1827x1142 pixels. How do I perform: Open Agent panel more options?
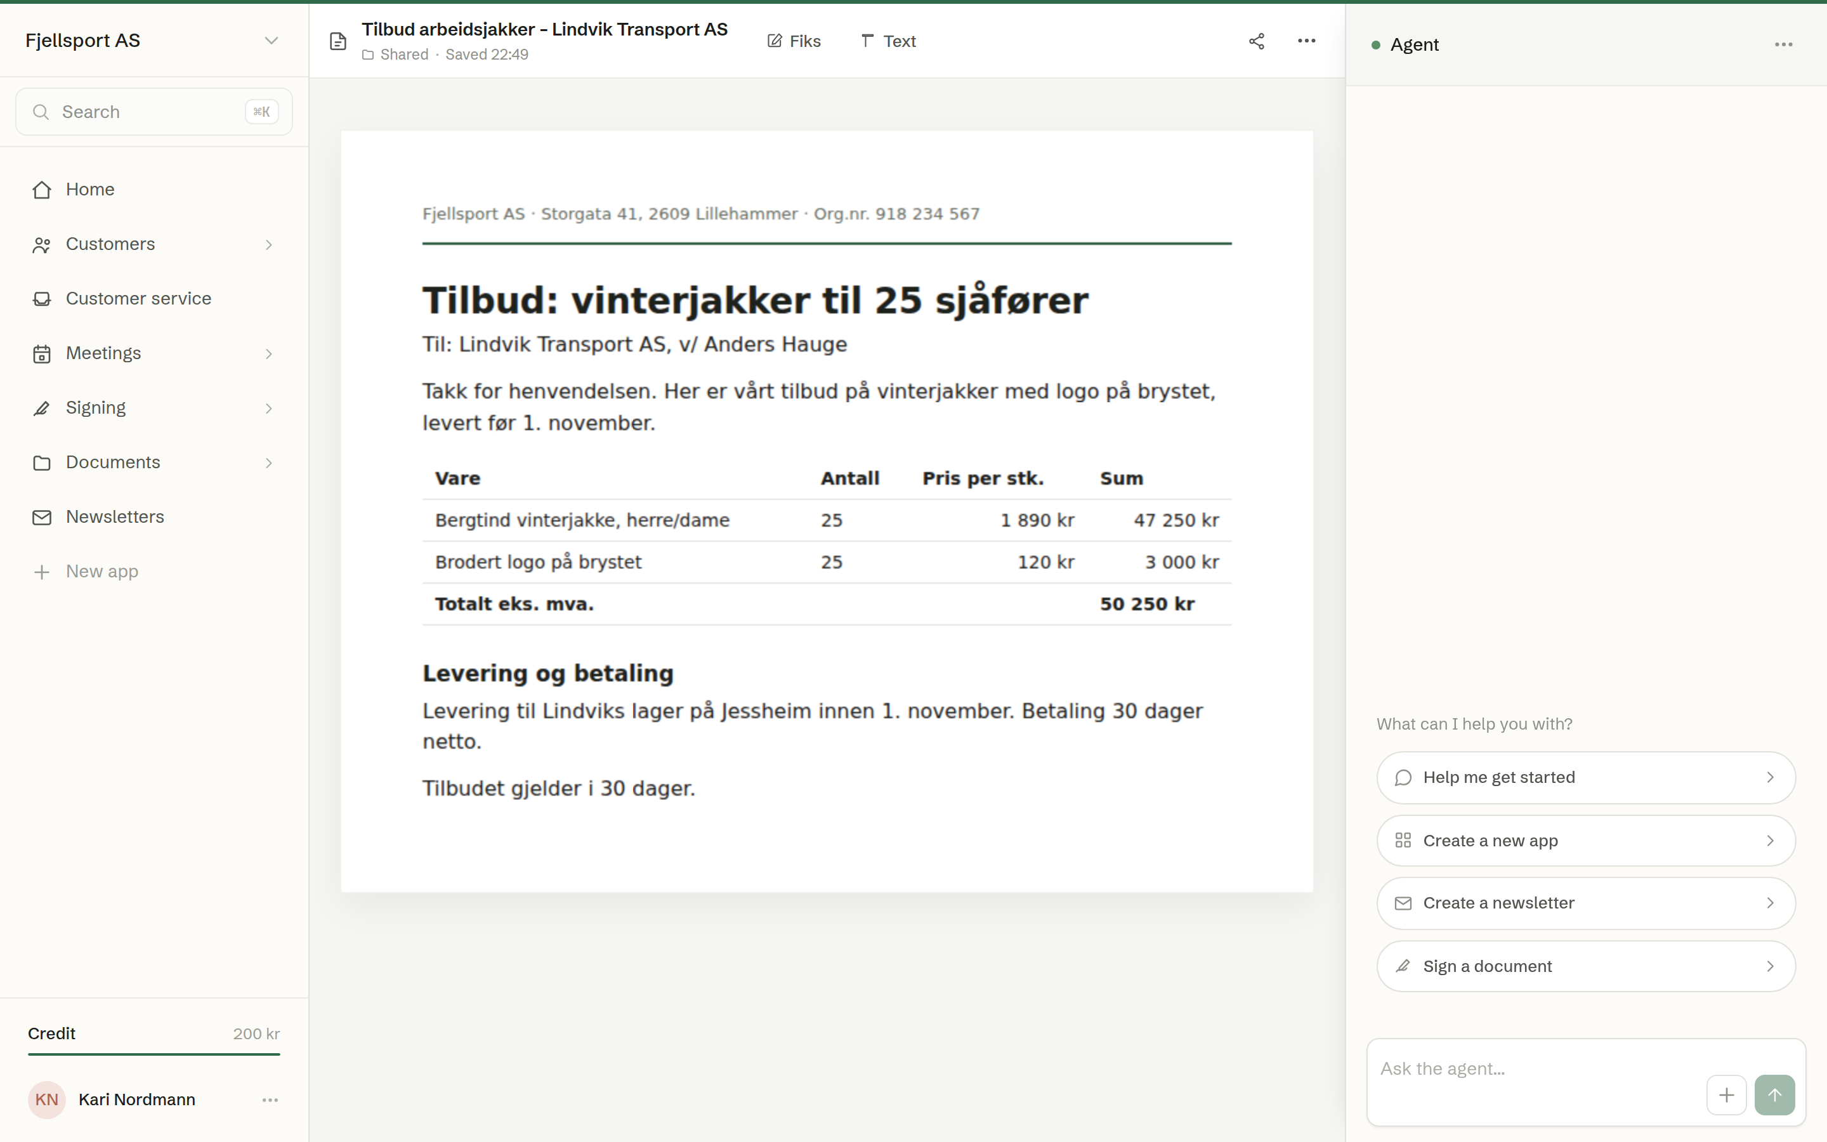[1783, 44]
